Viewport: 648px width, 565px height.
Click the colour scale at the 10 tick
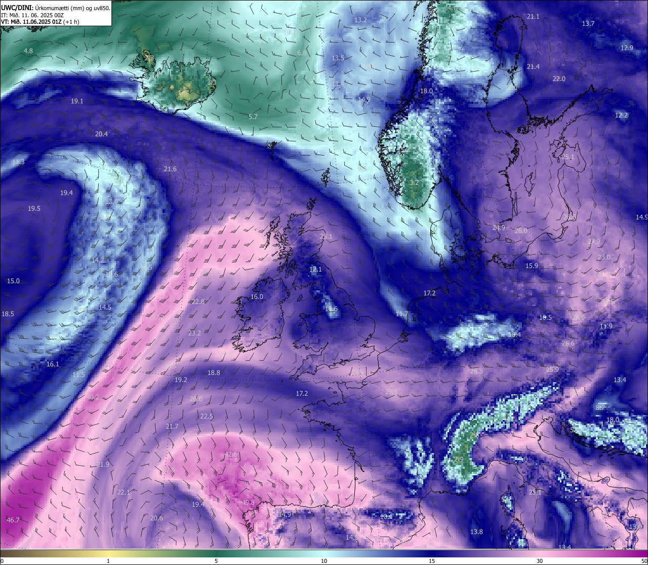(x=324, y=561)
